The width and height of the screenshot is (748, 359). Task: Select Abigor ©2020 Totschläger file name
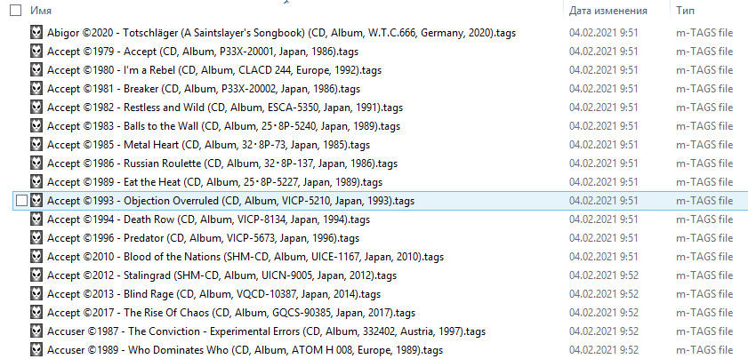[x=281, y=33]
